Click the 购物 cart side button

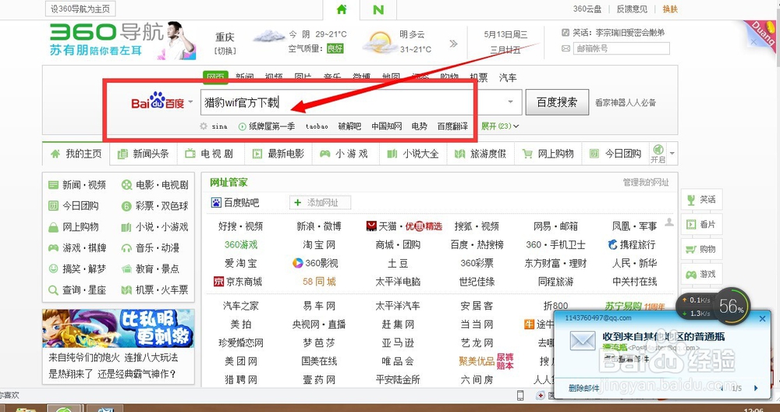coord(701,249)
